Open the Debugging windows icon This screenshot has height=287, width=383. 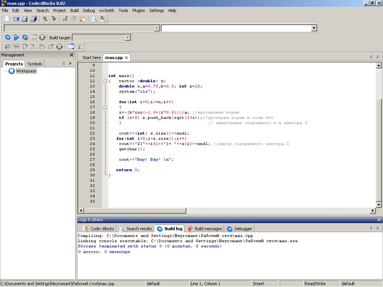tap(71, 47)
